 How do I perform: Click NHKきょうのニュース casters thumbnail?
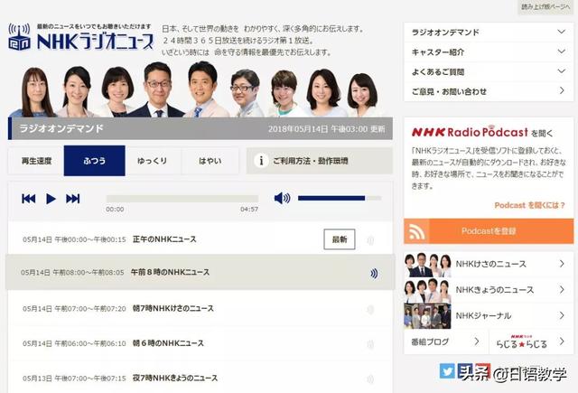(427, 290)
